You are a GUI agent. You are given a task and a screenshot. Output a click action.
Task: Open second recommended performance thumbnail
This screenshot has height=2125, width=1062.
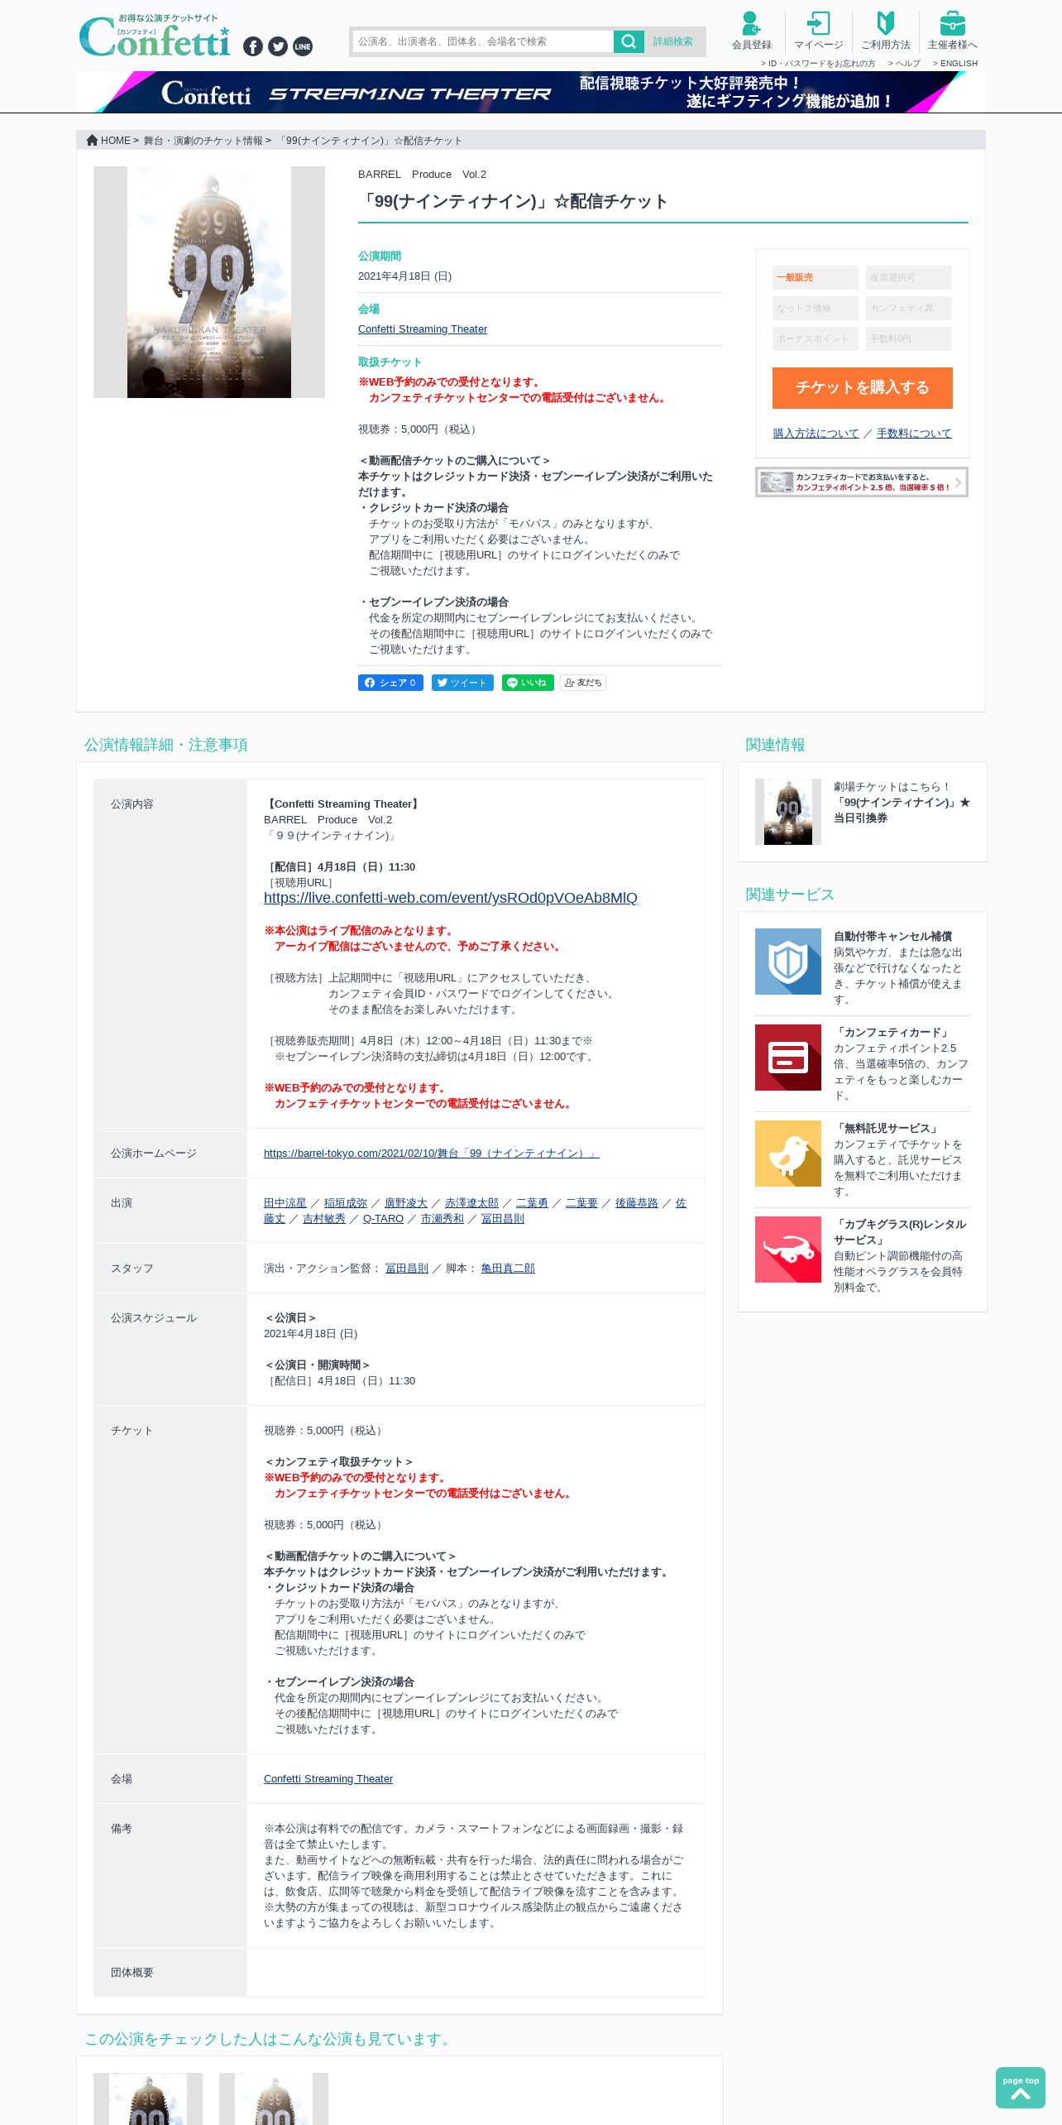click(x=274, y=2099)
